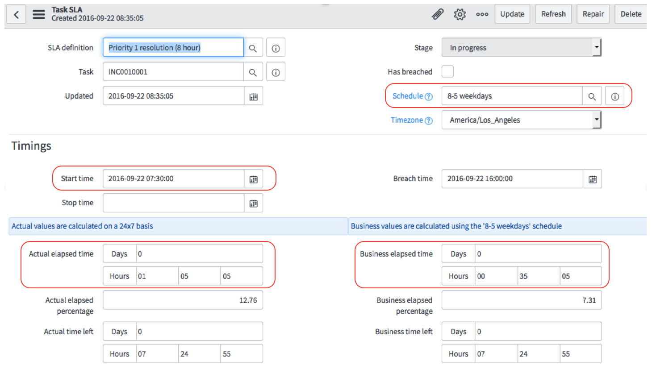The height and width of the screenshot is (374, 652).
Task: Open form settings via the gear icon
Action: (x=460, y=14)
